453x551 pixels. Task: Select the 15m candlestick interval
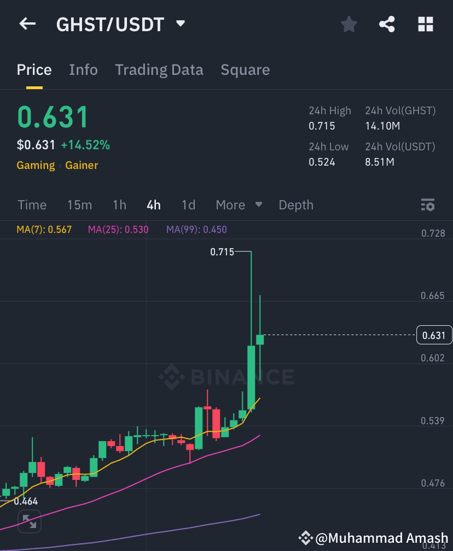(x=80, y=204)
